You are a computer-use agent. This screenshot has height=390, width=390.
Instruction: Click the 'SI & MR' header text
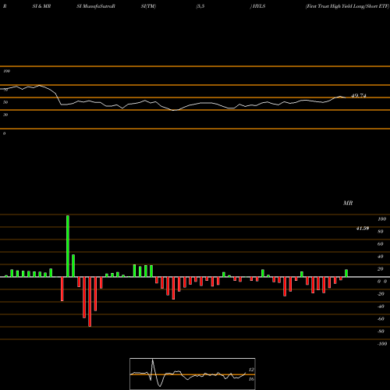click(41, 6)
